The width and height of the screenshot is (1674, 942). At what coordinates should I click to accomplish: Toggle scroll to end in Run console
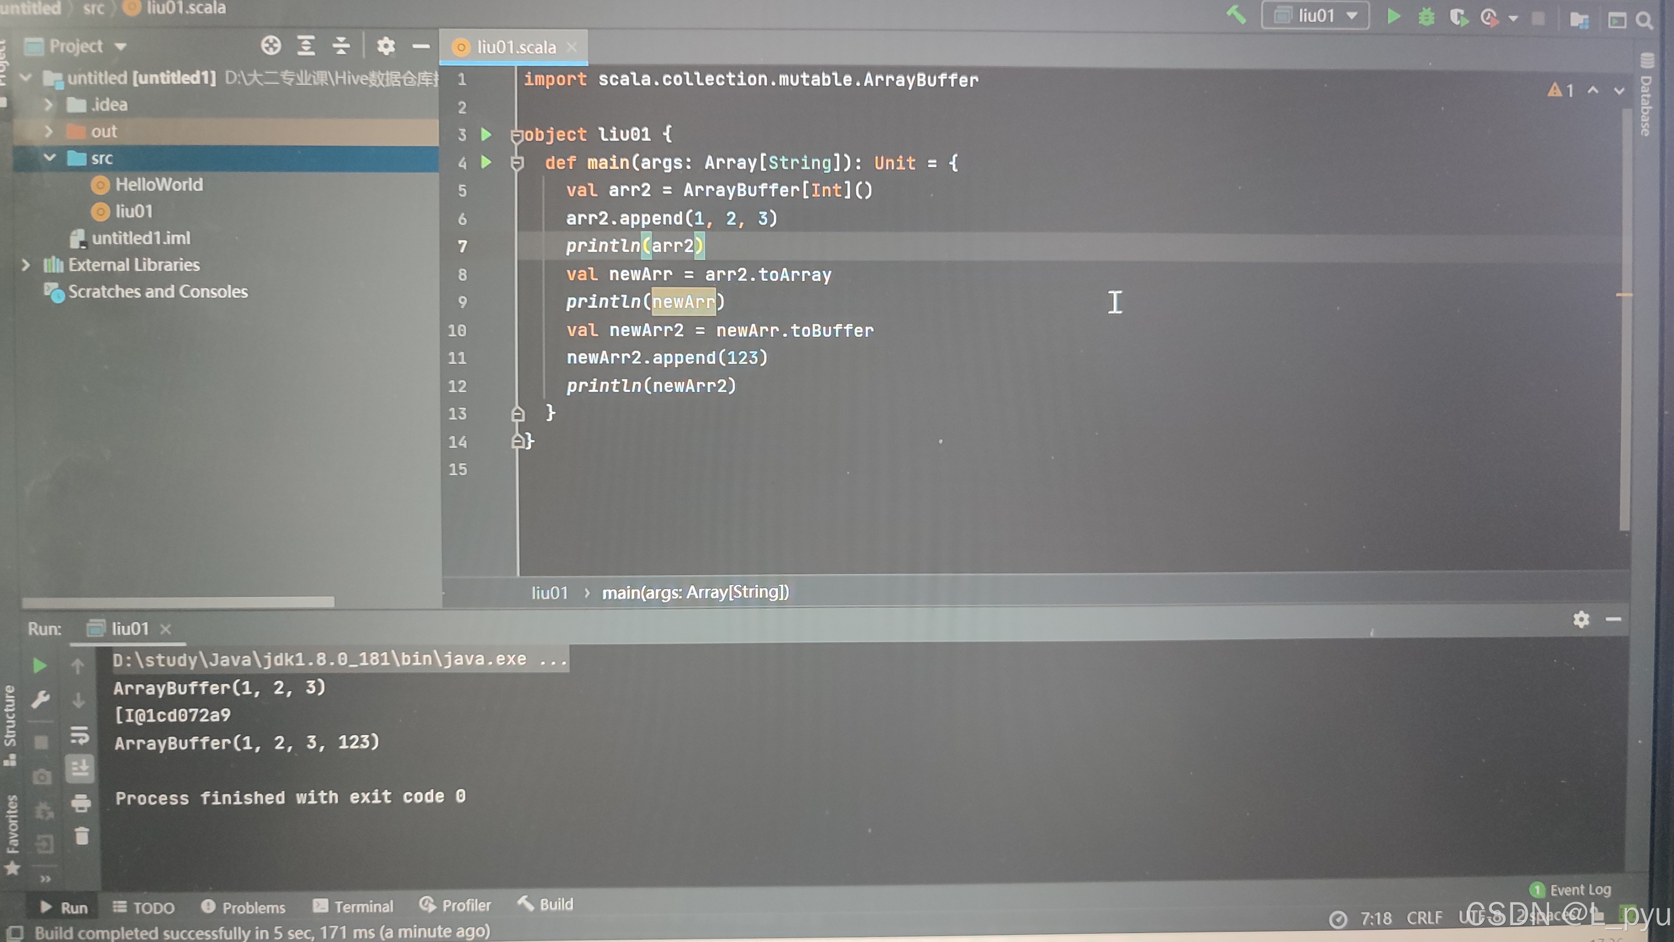coord(80,768)
